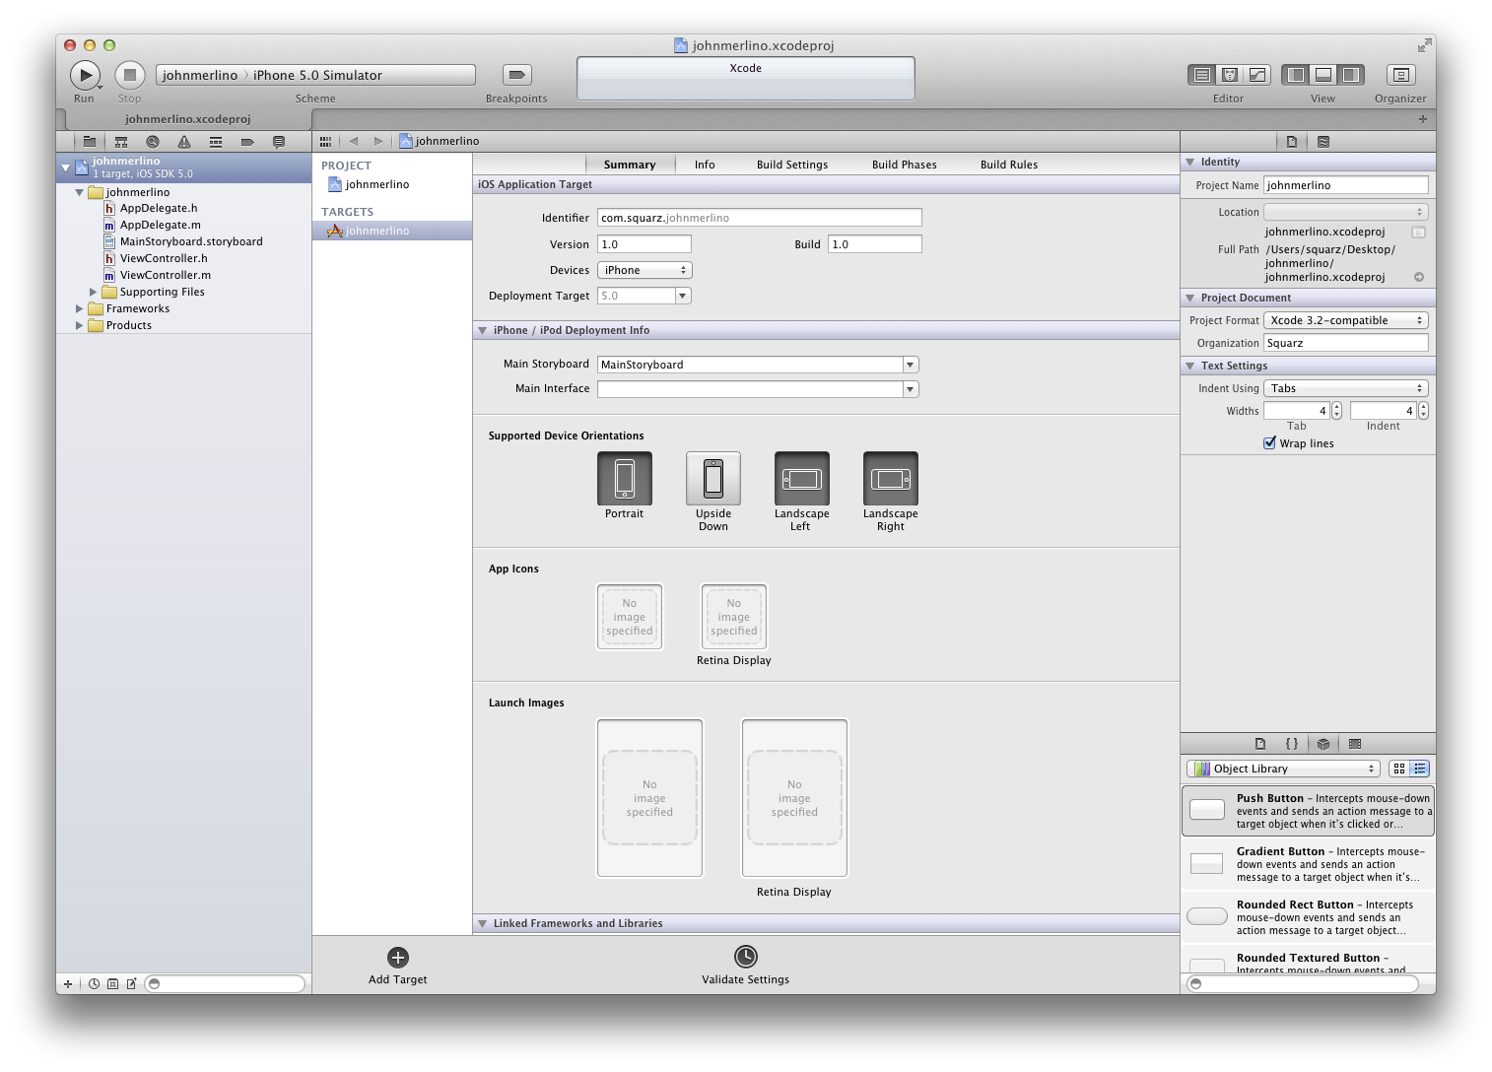The width and height of the screenshot is (1492, 1072).
Task: Show the Debug navigator
Action: pos(216,142)
